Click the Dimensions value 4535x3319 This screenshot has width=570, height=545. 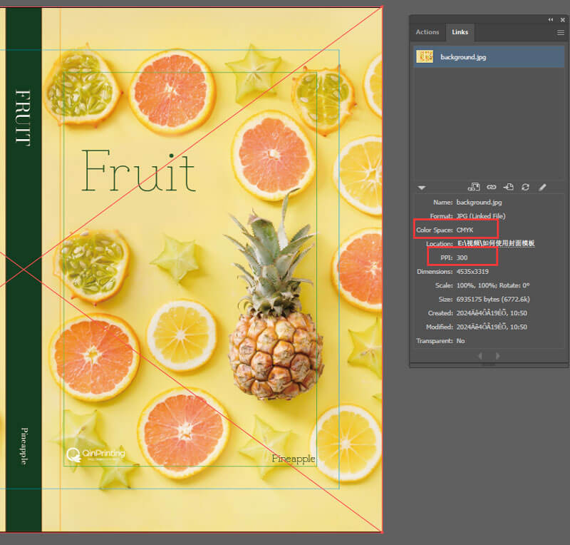click(x=472, y=272)
